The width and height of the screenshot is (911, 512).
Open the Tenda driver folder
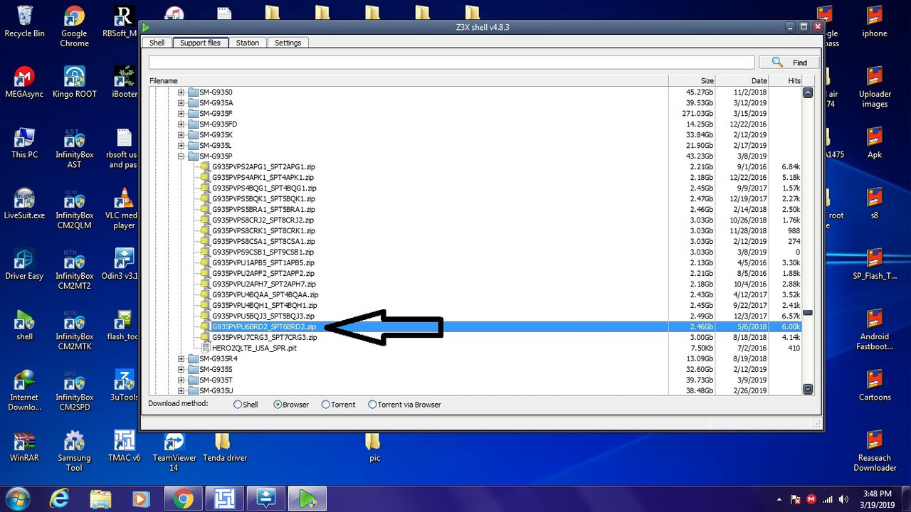[x=224, y=446]
